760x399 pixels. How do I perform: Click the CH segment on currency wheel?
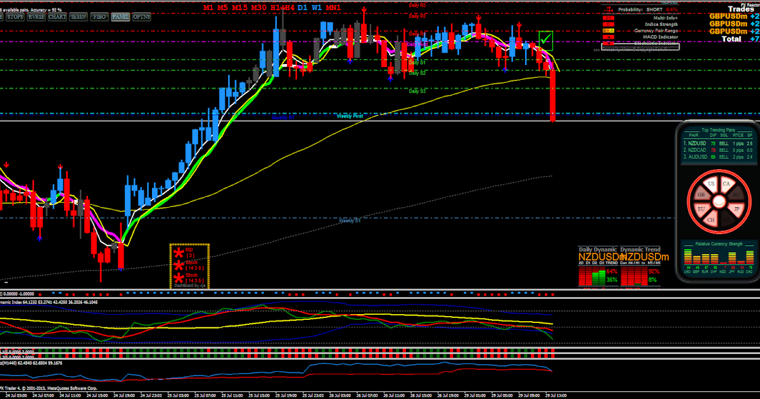click(x=711, y=220)
